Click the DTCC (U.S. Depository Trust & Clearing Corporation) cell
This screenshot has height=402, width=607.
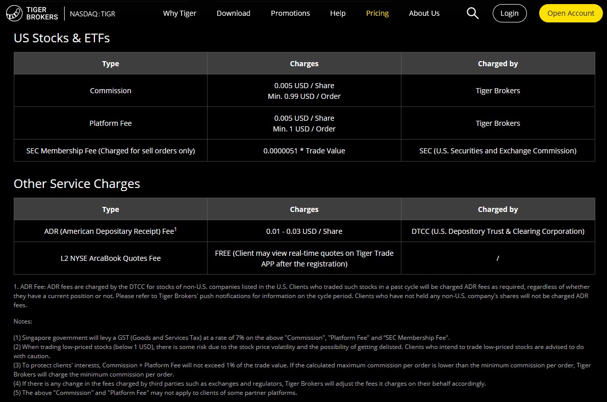[498, 231]
